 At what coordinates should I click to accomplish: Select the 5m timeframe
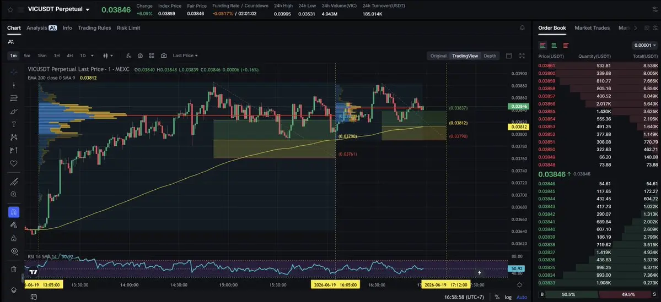point(27,56)
